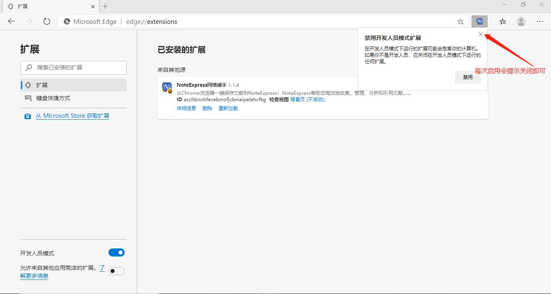Click the Microsoft Edge site identity icon
The image size is (551, 294).
[x=67, y=22]
